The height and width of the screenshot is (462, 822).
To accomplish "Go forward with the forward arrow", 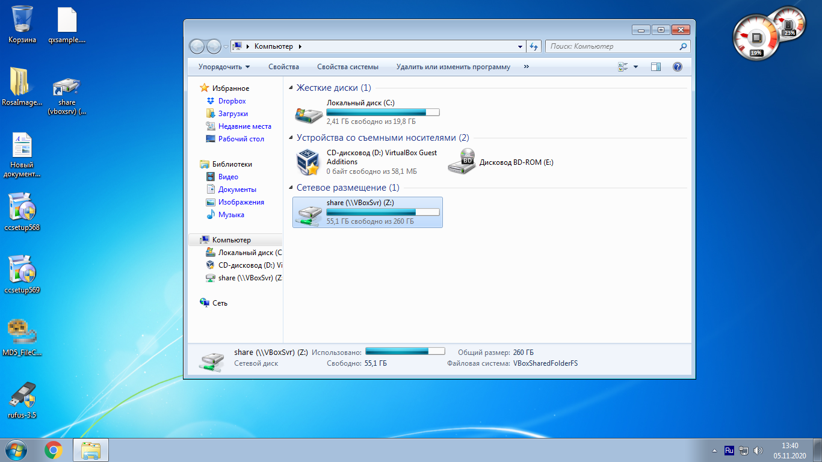I will [214, 46].
